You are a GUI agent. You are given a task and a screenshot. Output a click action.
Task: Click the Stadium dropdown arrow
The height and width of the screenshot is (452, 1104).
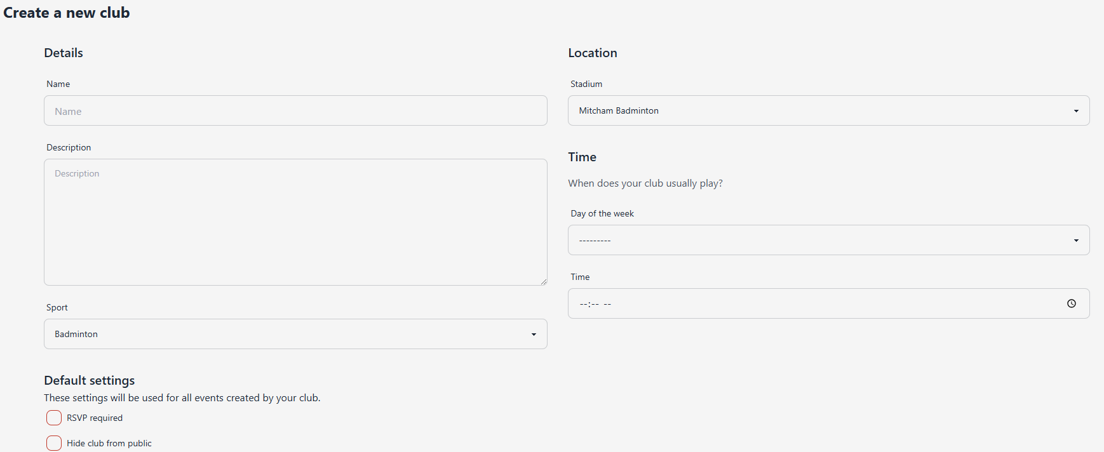pyautogui.click(x=1076, y=111)
